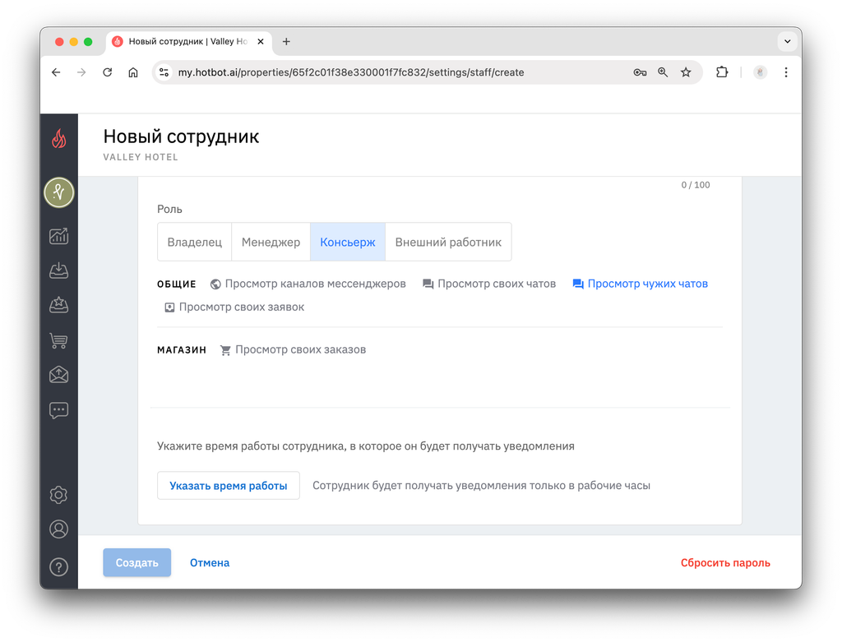Image resolution: width=842 pixels, height=642 pixels.
Task: Close the Новый сотрудник tab
Action: click(x=261, y=41)
